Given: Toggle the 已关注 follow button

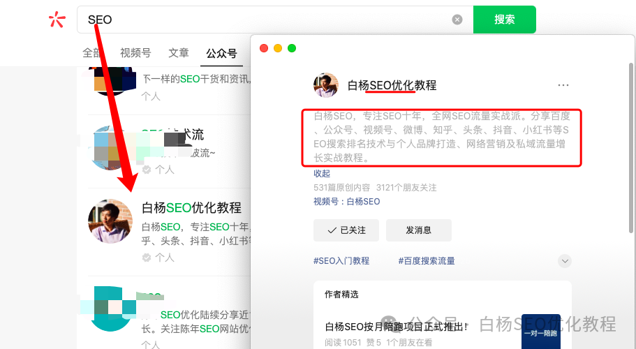Looking at the screenshot, I should [x=346, y=230].
